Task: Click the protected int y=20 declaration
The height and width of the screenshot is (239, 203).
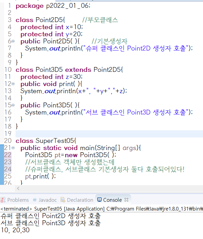Action: click(x=52, y=34)
